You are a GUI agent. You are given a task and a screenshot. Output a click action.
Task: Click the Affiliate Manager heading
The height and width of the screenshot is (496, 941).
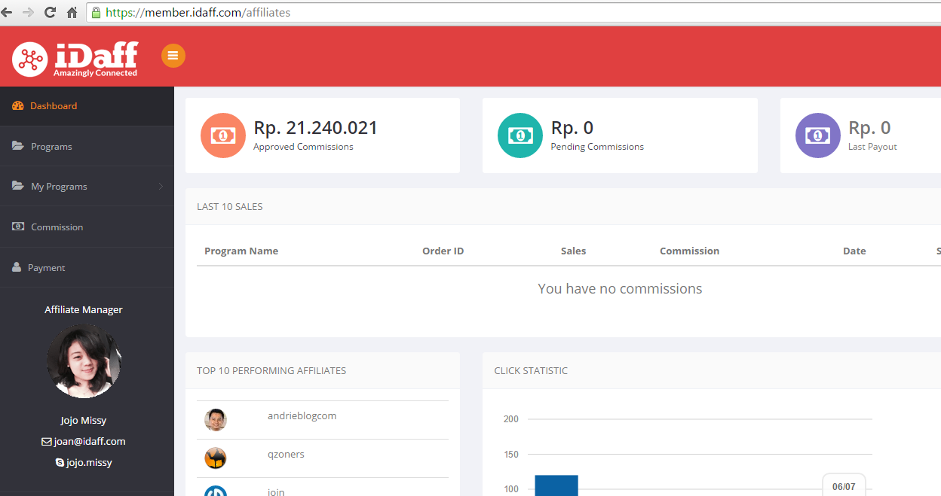[84, 309]
